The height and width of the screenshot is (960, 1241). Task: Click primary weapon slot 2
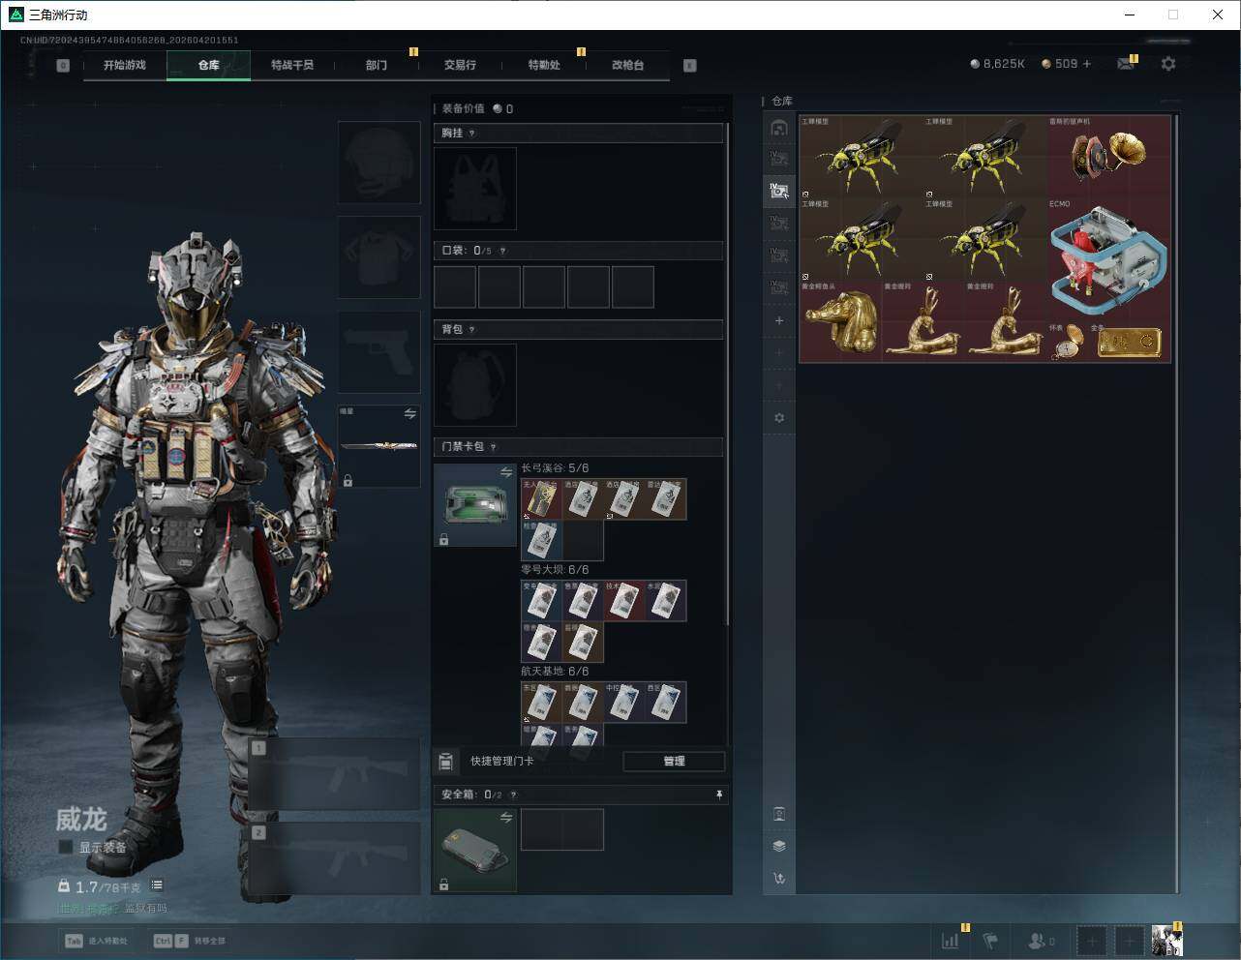(335, 857)
